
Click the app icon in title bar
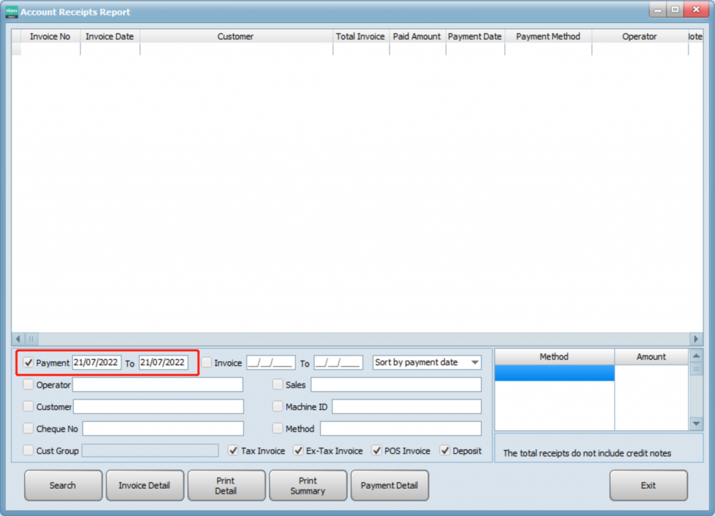(x=12, y=12)
